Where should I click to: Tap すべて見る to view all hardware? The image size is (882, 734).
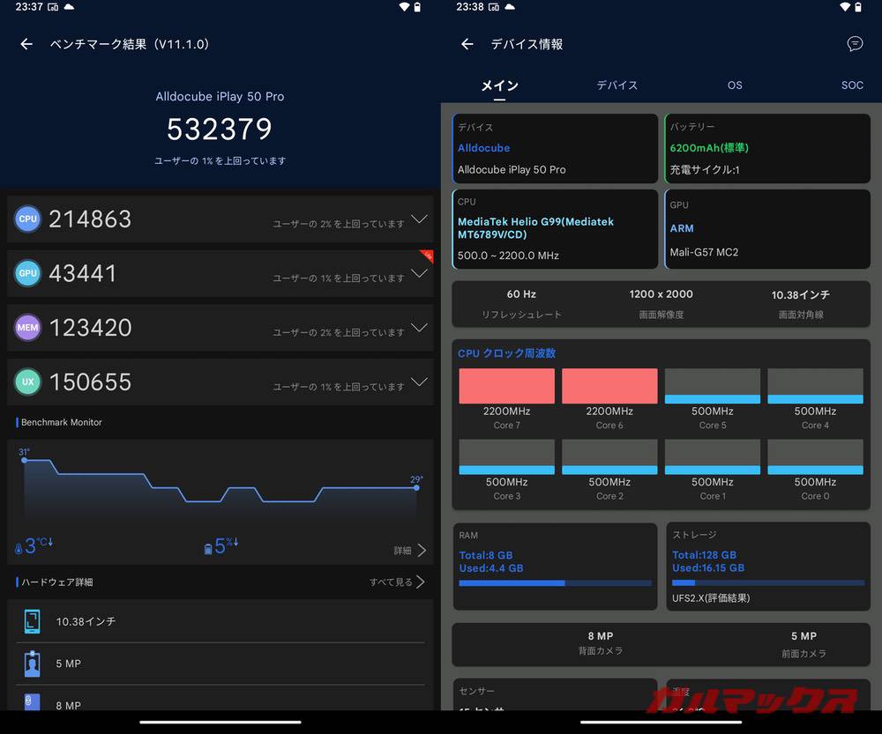coord(397,582)
